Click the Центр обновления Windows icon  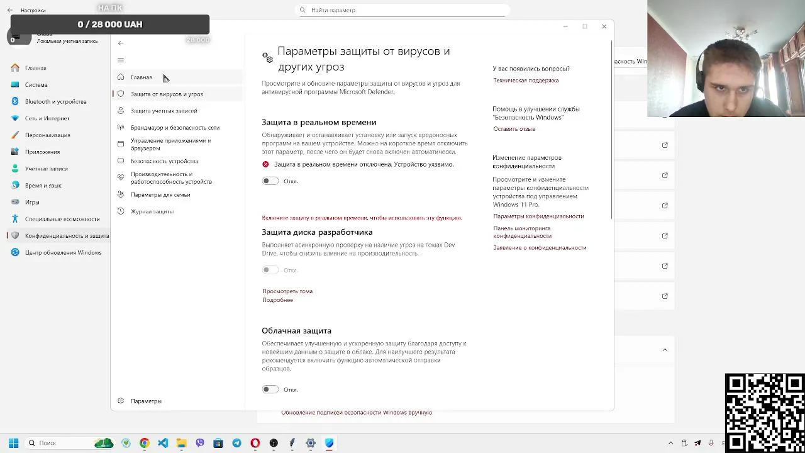(15, 252)
